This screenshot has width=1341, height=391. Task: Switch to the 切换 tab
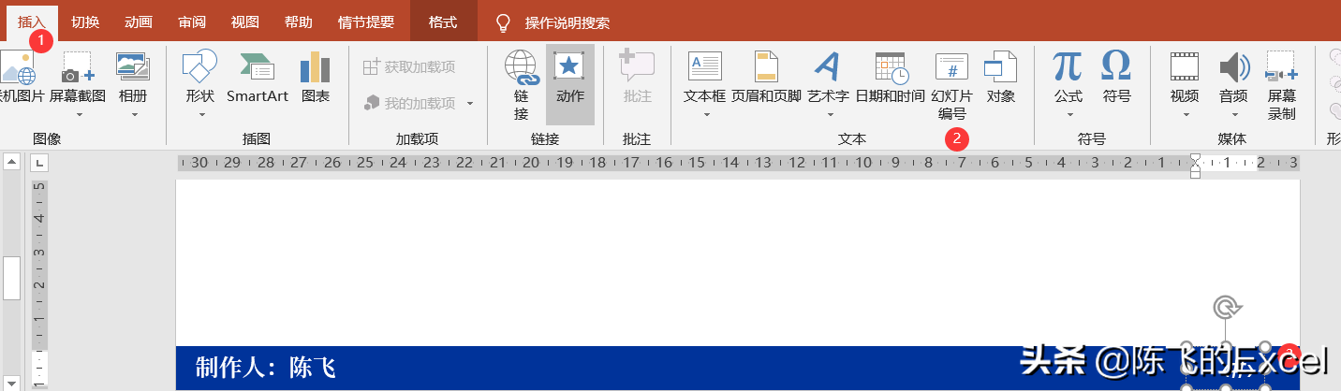[85, 22]
